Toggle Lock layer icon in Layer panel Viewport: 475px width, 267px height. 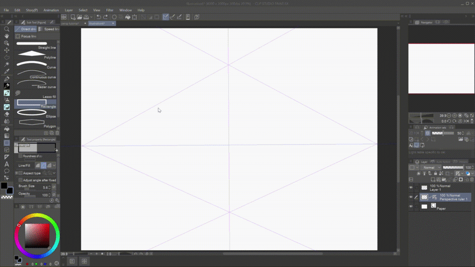[x=435, y=174]
